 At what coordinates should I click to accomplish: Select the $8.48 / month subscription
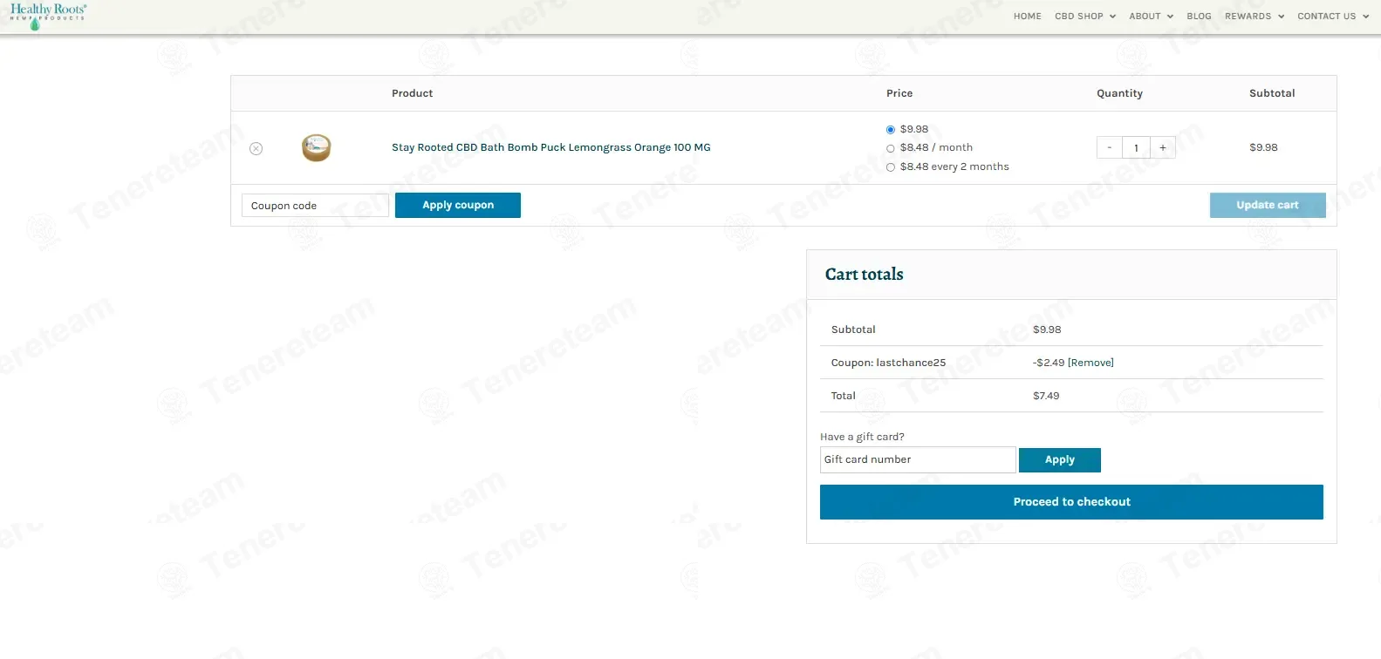click(x=891, y=148)
